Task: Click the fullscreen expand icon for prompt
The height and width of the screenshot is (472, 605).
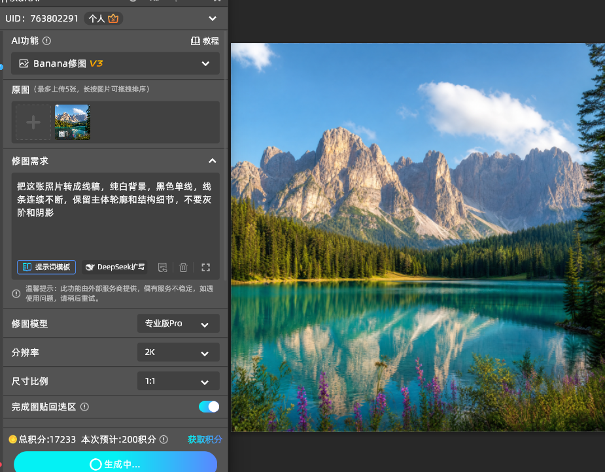Action: pyautogui.click(x=205, y=267)
